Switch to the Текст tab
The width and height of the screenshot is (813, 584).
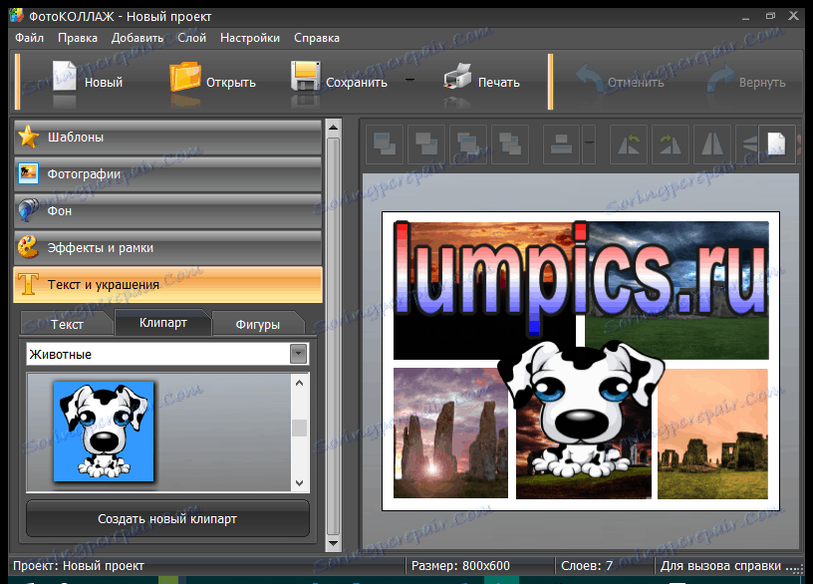pos(67,324)
